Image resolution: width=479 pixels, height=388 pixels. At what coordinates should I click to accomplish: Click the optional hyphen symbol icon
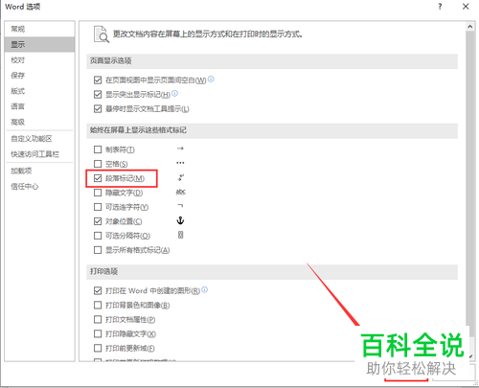[180, 206]
